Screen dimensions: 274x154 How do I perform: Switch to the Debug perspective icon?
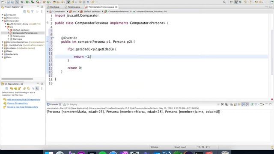pyautogui.click(x=240, y=2)
